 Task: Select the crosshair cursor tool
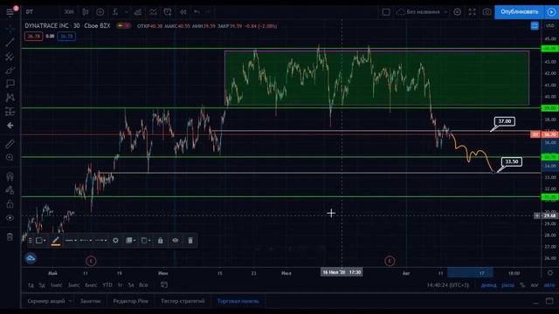click(x=10, y=29)
